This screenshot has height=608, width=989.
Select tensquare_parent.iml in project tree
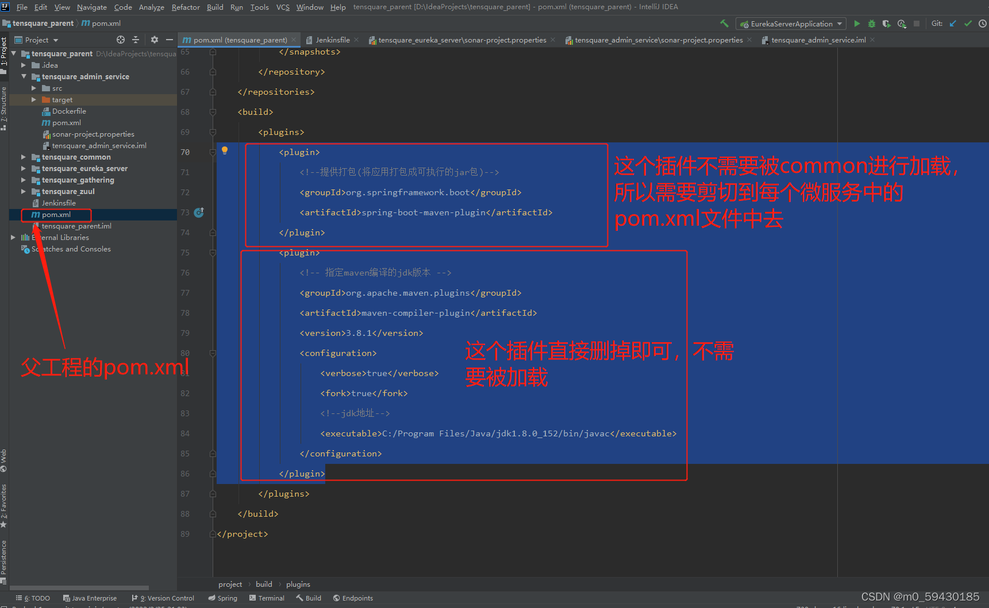[76, 226]
